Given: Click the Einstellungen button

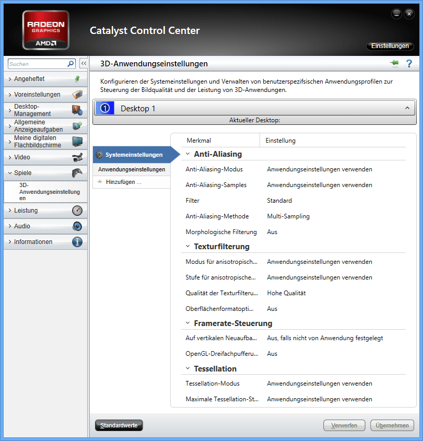Looking at the screenshot, I should 390,46.
